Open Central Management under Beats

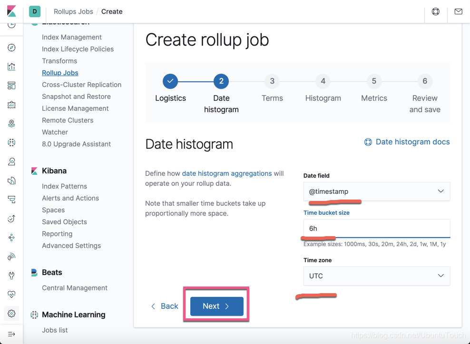(x=75, y=288)
